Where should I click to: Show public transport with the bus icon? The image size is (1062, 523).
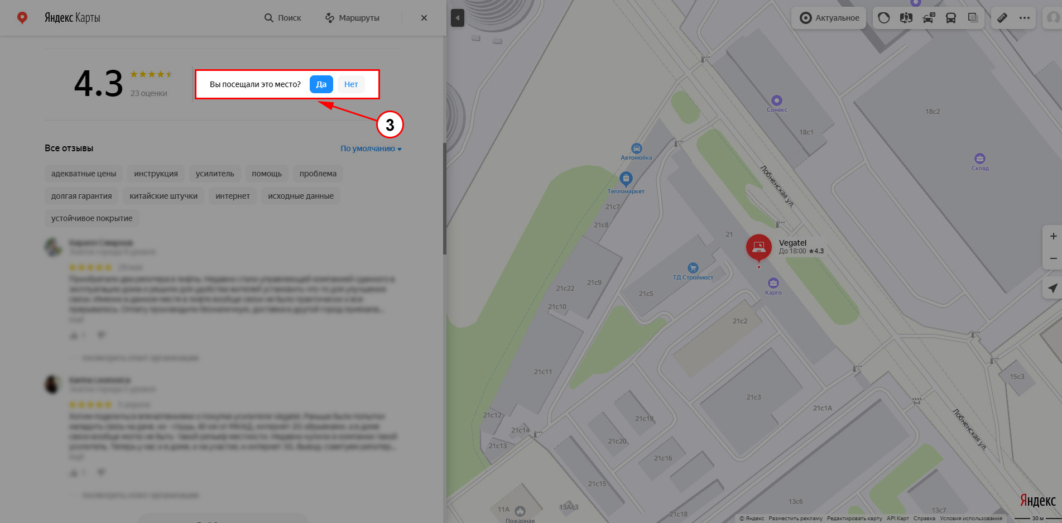click(x=950, y=18)
